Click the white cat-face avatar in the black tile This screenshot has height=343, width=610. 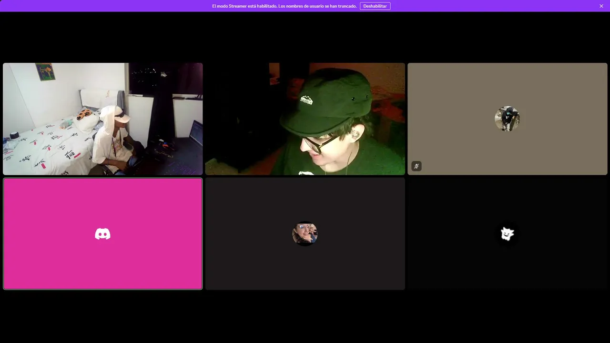(507, 233)
